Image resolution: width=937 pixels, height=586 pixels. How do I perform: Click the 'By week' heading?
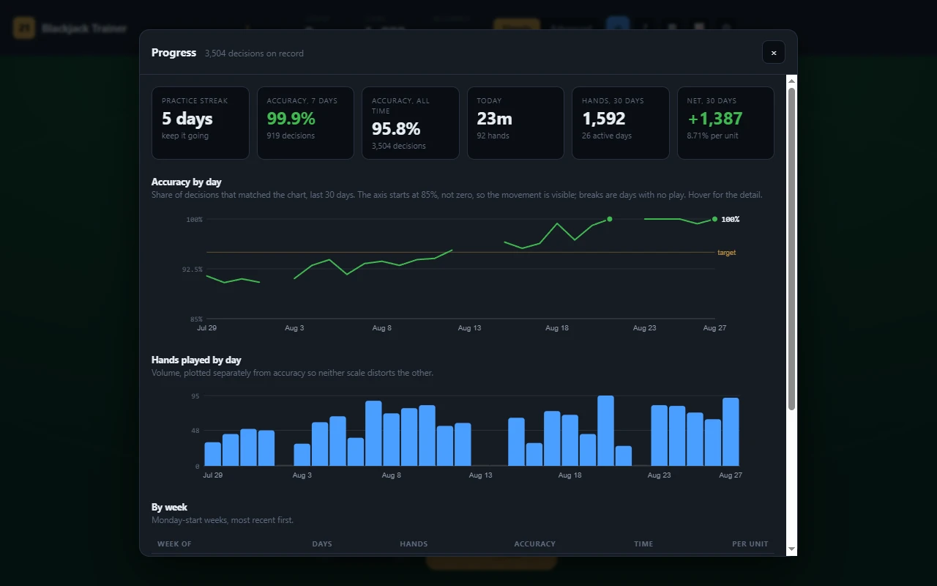coord(169,507)
